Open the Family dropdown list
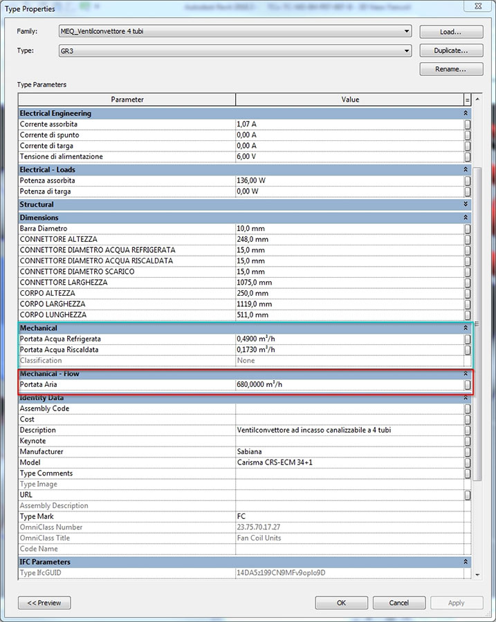 click(x=406, y=32)
